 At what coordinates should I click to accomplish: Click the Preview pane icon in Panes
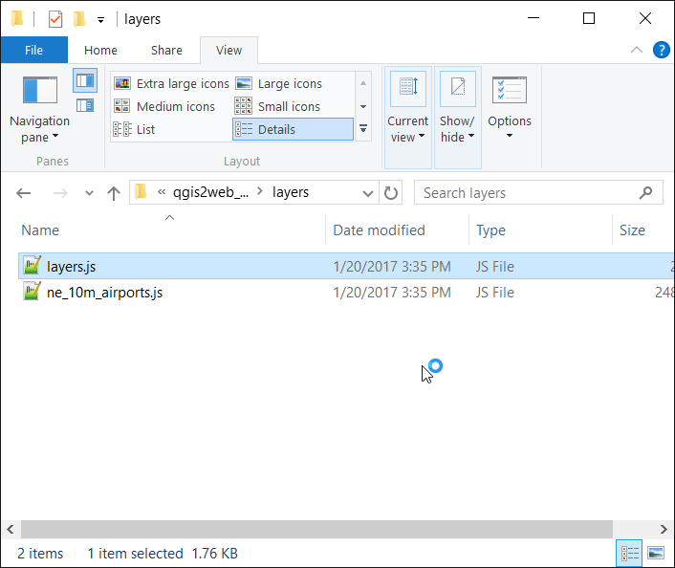click(85, 80)
